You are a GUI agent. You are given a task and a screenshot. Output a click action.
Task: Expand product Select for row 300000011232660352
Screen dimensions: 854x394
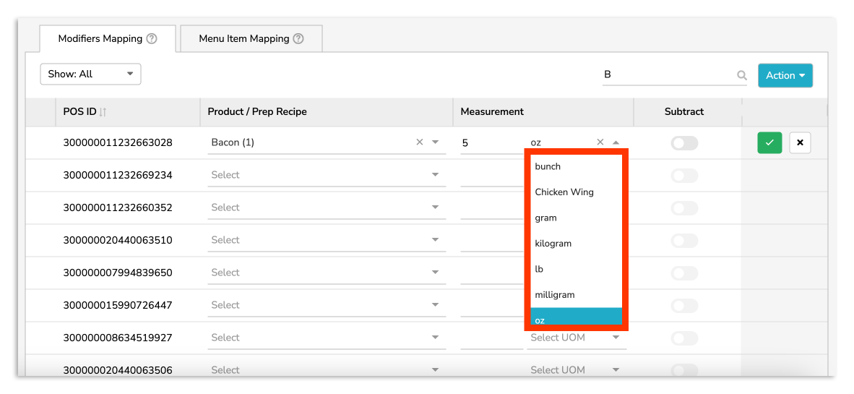click(435, 207)
